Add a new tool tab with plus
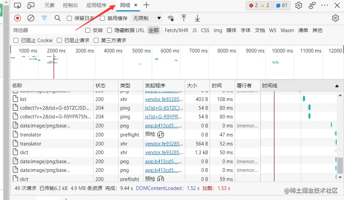This screenshot has height=200, width=344. [146, 5]
